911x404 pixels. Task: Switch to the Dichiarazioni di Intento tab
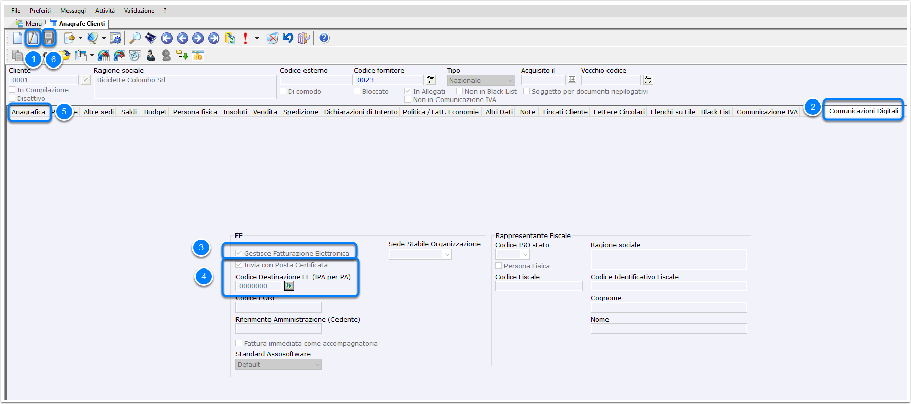[x=361, y=112]
